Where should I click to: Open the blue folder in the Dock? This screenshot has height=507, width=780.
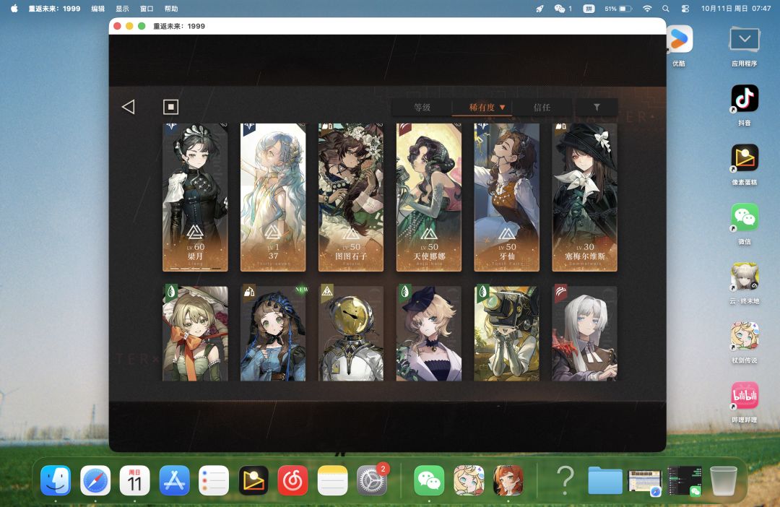pyautogui.click(x=605, y=480)
